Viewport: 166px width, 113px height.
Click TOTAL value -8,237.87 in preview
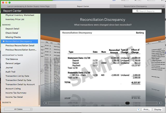(136, 83)
